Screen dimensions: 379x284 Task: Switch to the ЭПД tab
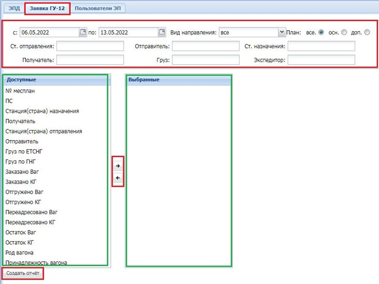click(13, 8)
